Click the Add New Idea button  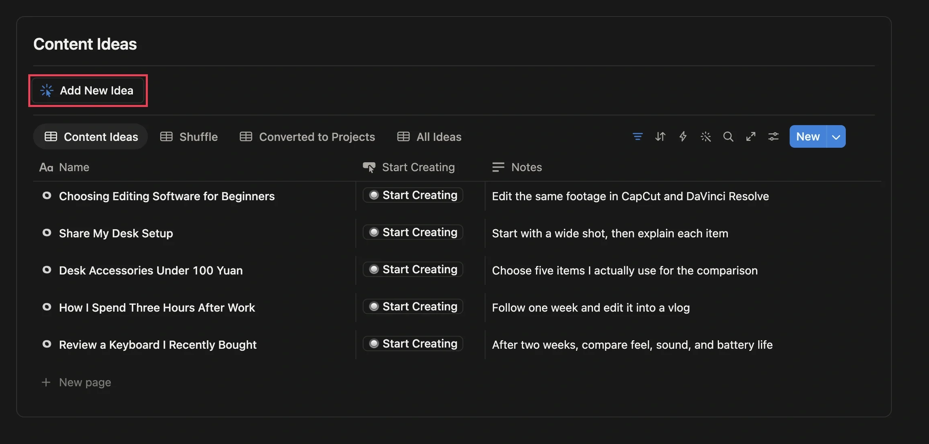88,90
